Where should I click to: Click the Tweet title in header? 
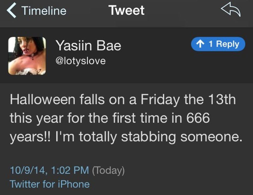tap(126, 11)
